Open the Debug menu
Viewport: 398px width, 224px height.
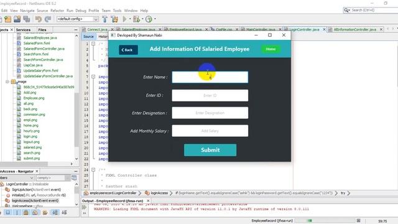[x=81, y=11]
